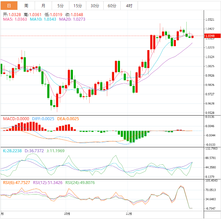This screenshot has width=221, height=221.
Task: Select the daily 日 timeframe tab
Action: [x=9, y=6]
